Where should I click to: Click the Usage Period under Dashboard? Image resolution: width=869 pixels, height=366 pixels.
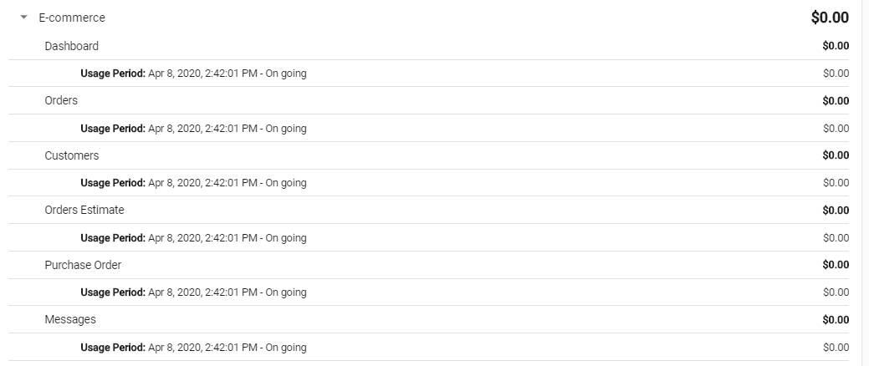193,73
